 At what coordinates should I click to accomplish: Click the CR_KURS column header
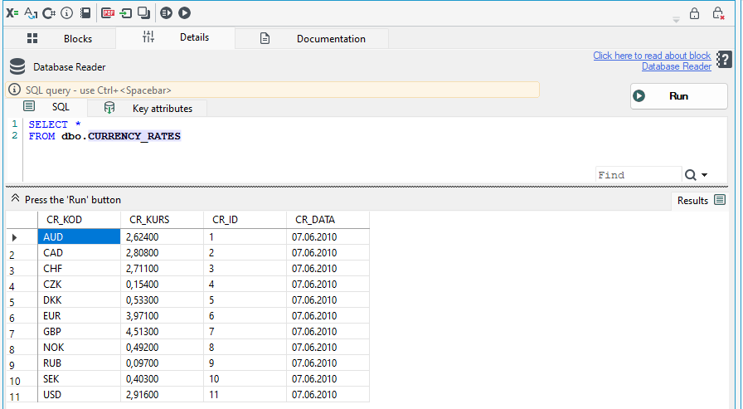pyautogui.click(x=162, y=219)
